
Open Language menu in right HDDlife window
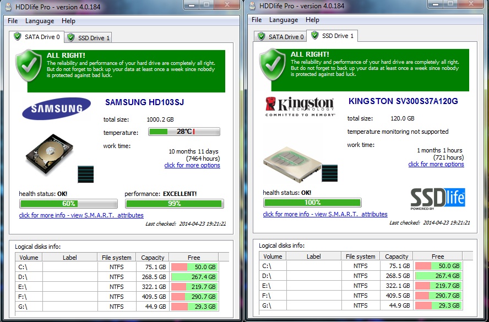pos(284,20)
